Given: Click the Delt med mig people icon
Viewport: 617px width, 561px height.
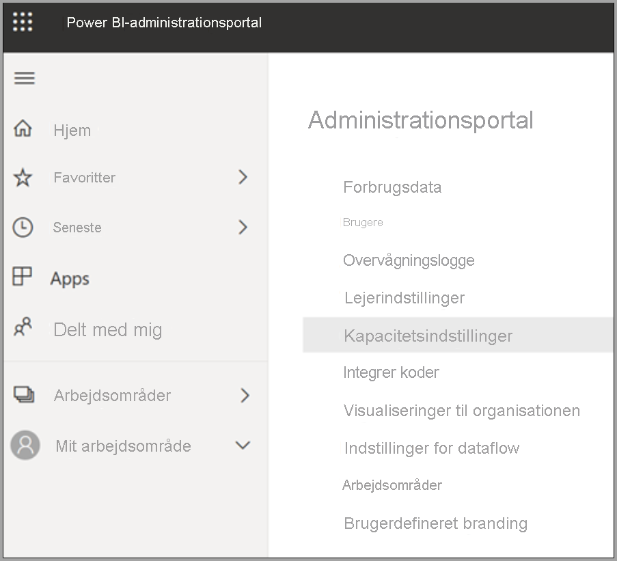Looking at the screenshot, I should 23,328.
